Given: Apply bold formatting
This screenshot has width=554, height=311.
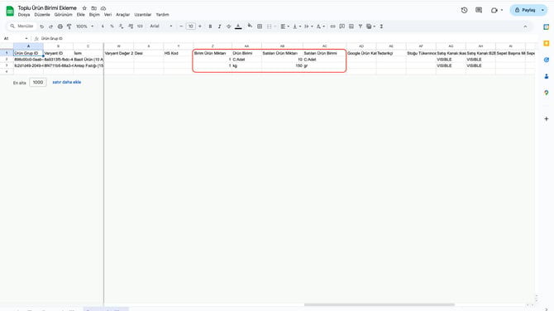Looking at the screenshot, I should point(210,26).
